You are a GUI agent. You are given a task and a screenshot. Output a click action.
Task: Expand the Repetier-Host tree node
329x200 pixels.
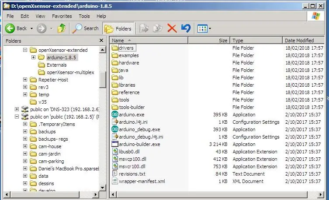tap(25, 79)
